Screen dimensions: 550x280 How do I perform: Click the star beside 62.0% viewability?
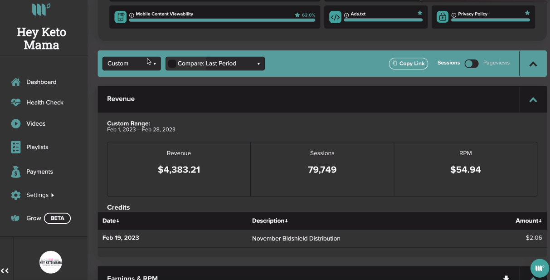(297, 15)
